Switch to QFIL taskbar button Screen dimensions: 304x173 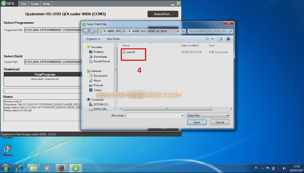(x=76, y=168)
